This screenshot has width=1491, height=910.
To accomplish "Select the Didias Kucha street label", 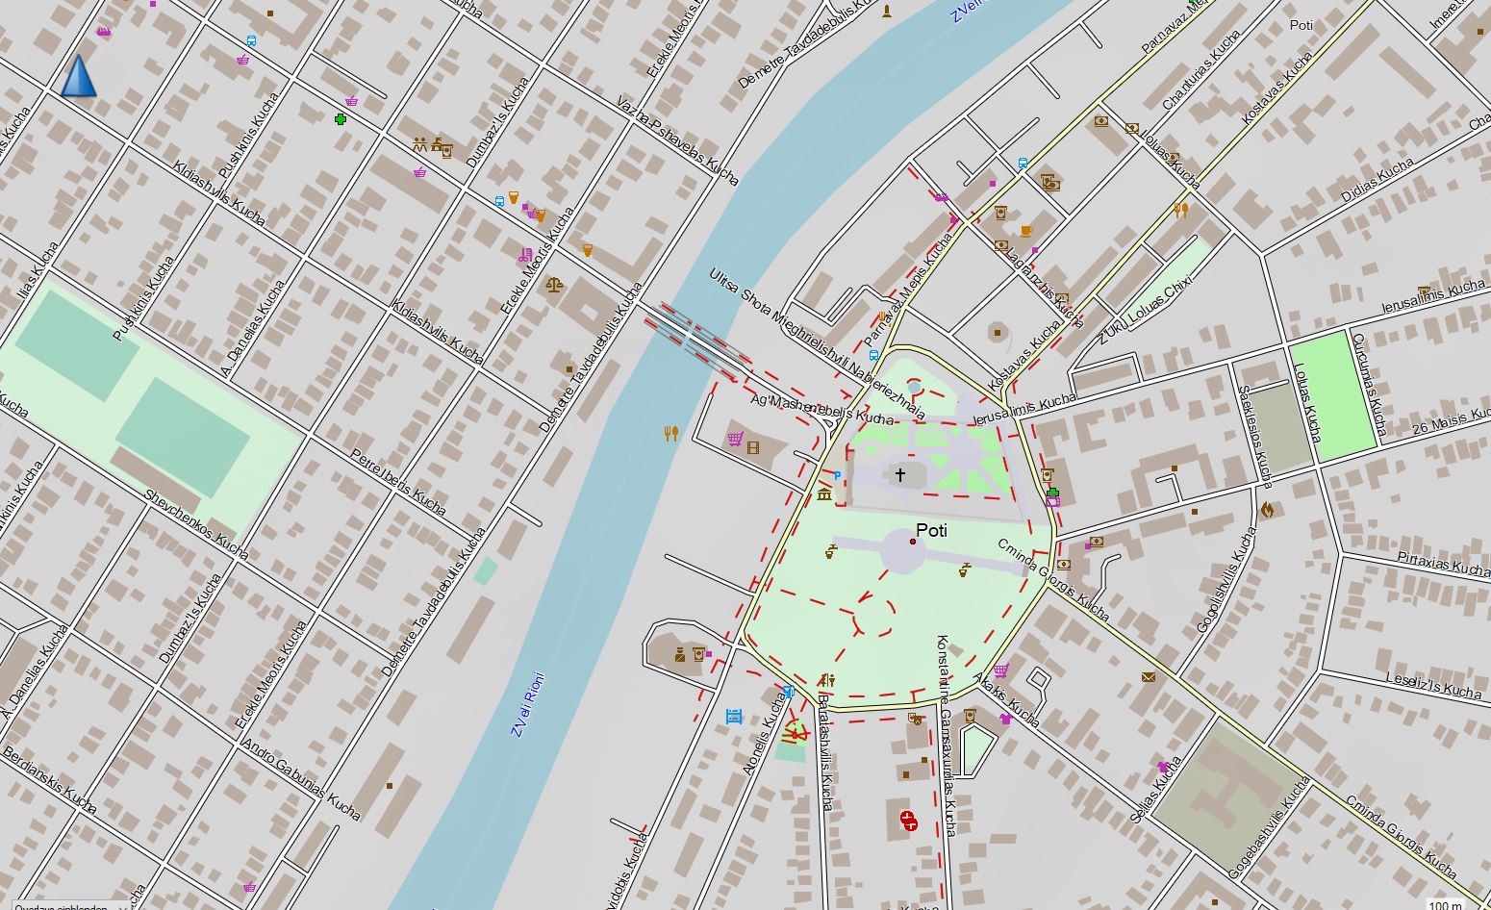I will click(x=1377, y=180).
